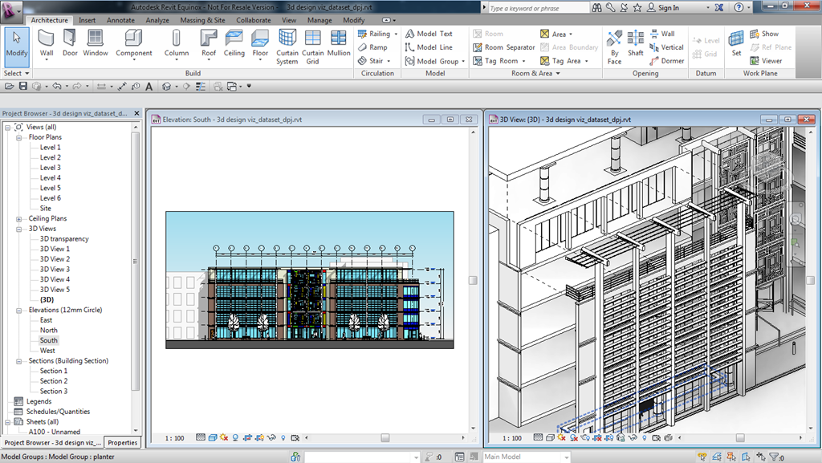Screen dimensions: 822x463
Task: Click the Sign In link
Action: (x=668, y=8)
